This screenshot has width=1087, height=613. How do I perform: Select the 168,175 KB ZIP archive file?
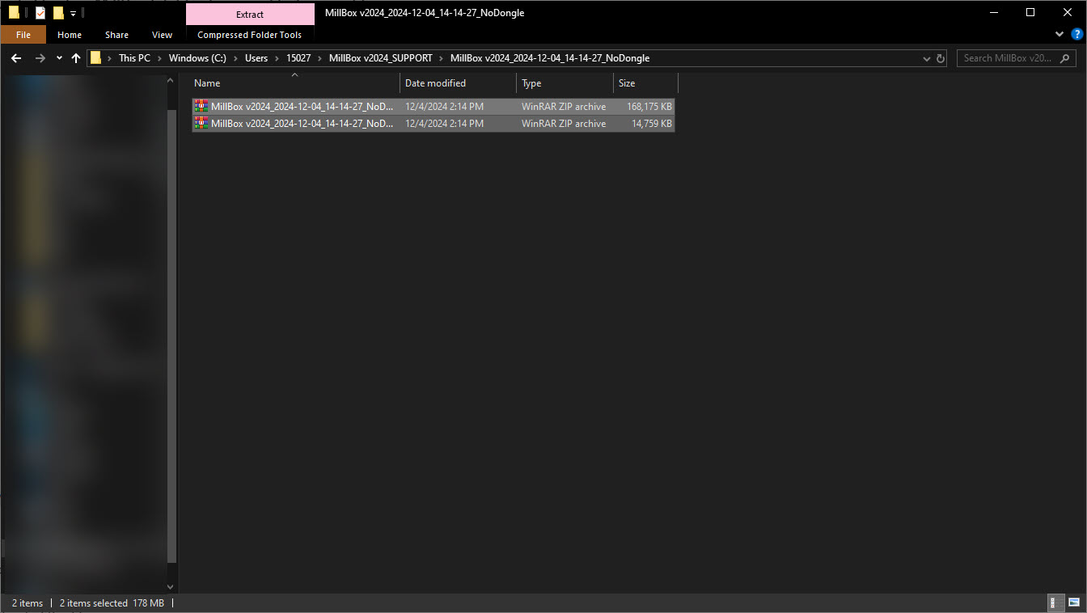pyautogui.click(x=433, y=107)
